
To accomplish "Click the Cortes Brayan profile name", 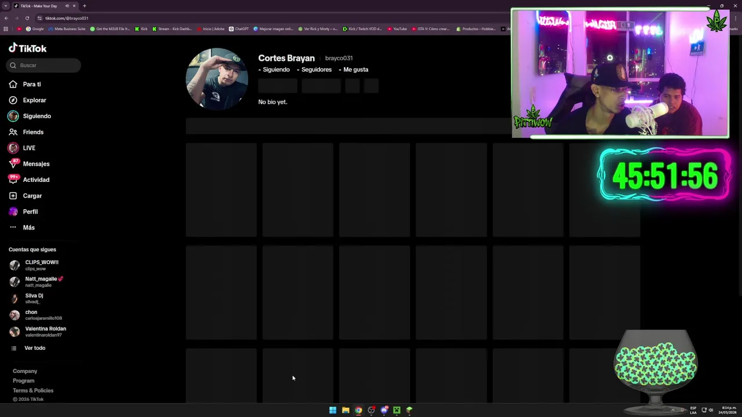I will click(x=286, y=58).
